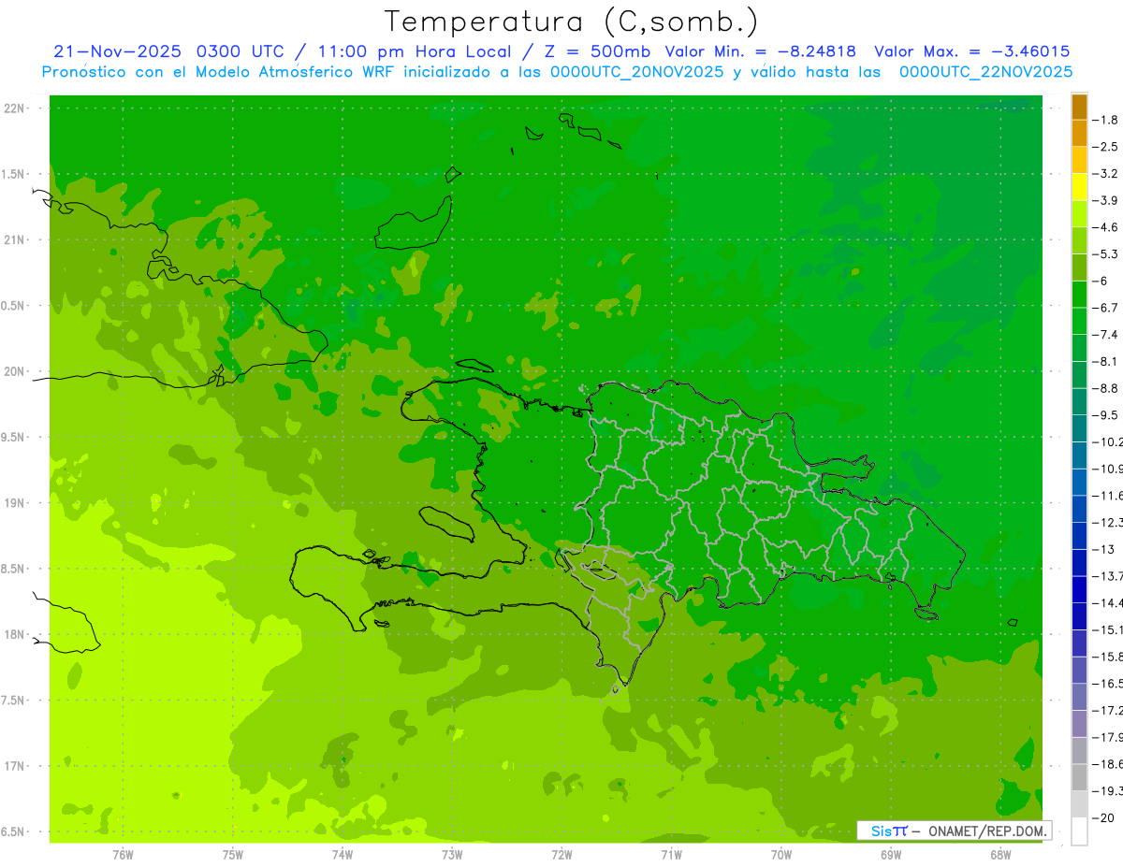Viewport: 1123px width, 867px height.
Task: Click the 'Valor Min. = -8.24818' text
Action: pyautogui.click(x=760, y=51)
